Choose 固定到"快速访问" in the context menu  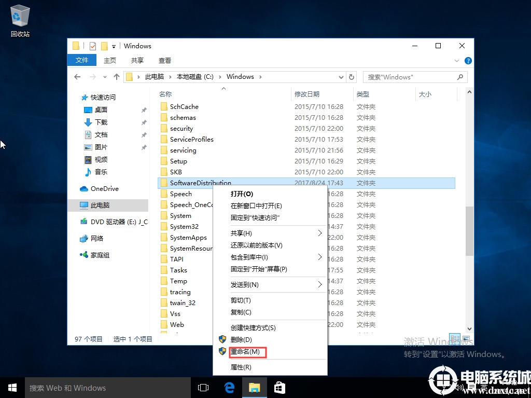(255, 217)
